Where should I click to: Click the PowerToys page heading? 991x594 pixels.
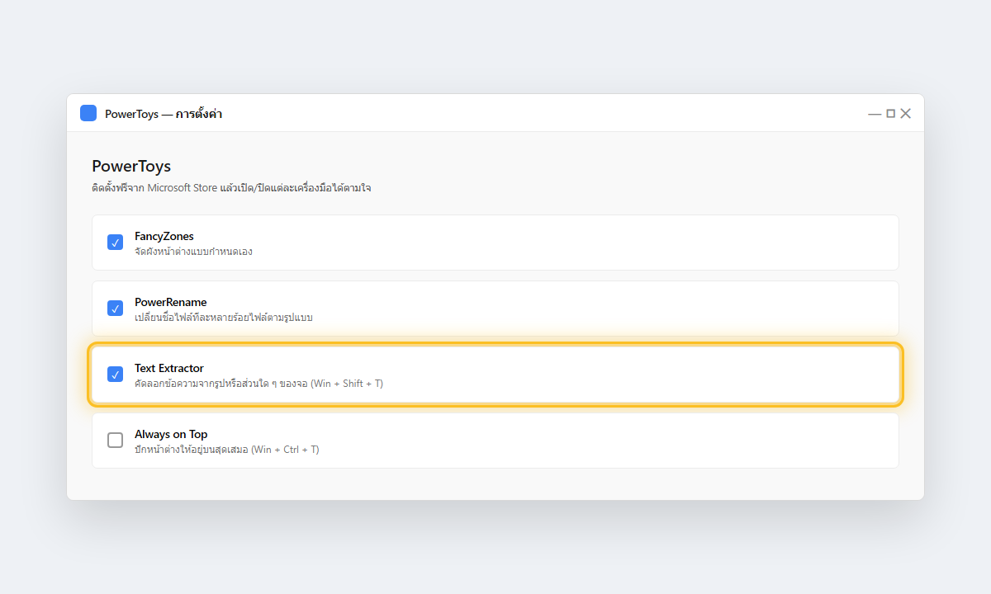(x=131, y=167)
